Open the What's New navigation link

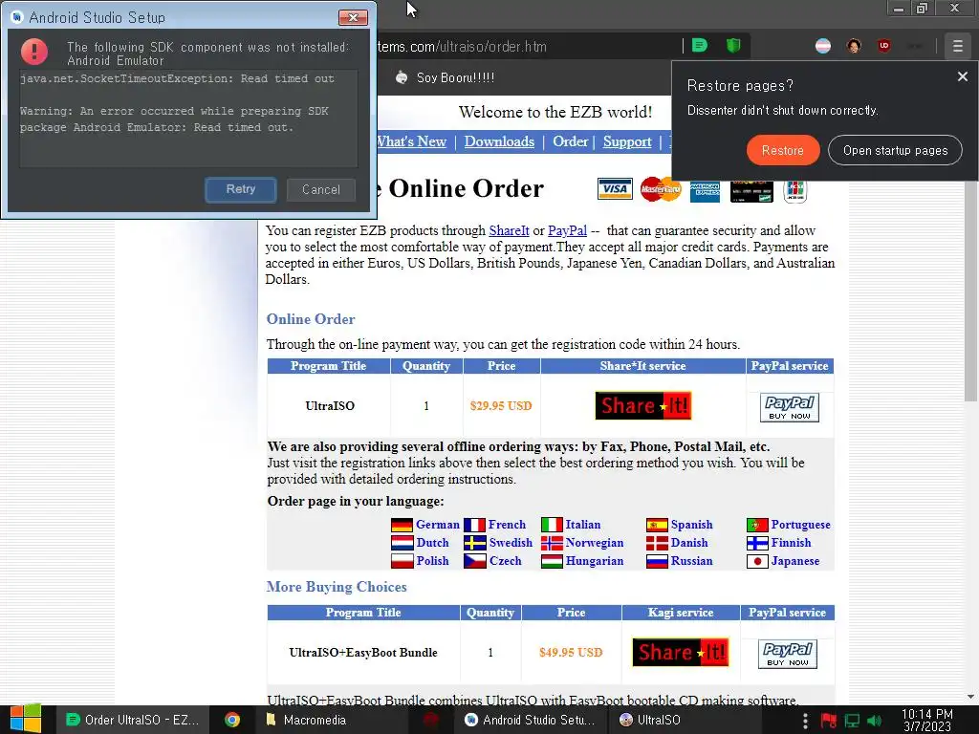(411, 141)
